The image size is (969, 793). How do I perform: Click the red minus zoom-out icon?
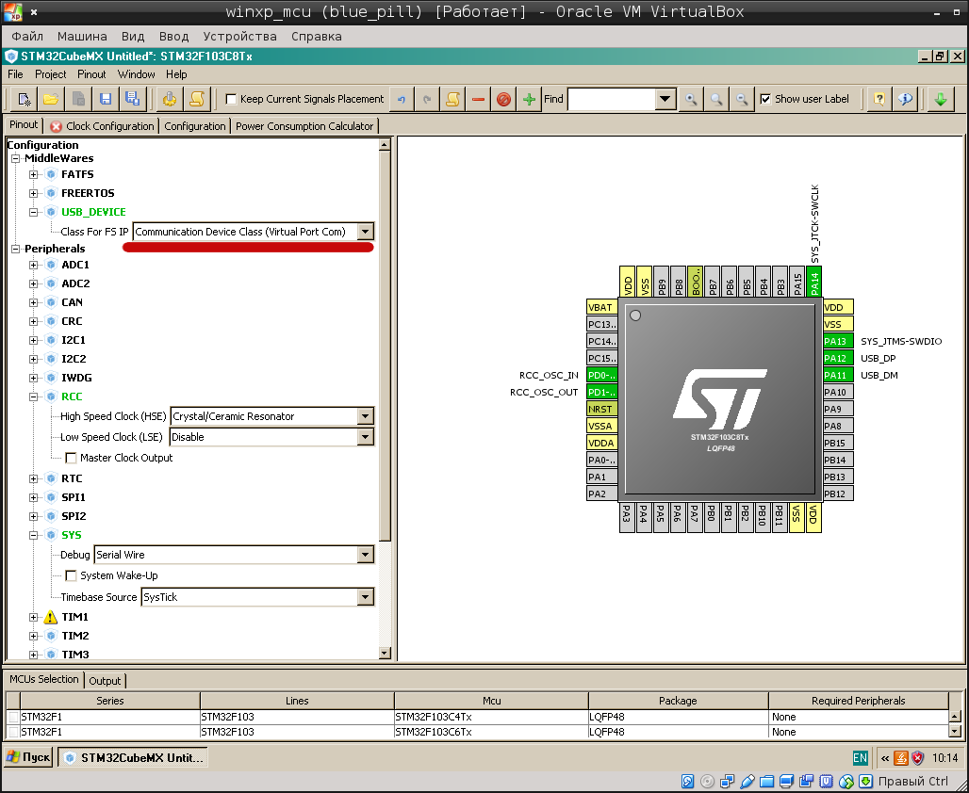(x=478, y=99)
